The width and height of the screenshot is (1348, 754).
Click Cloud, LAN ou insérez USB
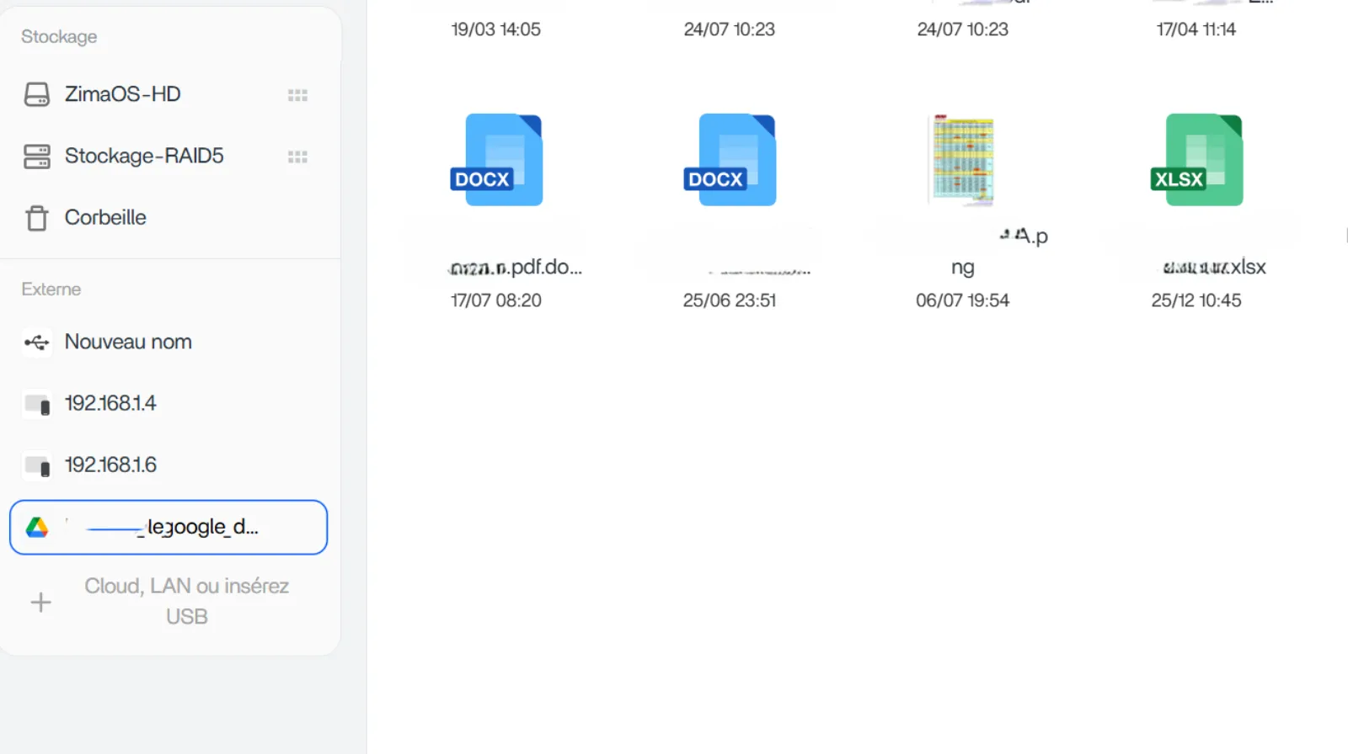point(186,601)
